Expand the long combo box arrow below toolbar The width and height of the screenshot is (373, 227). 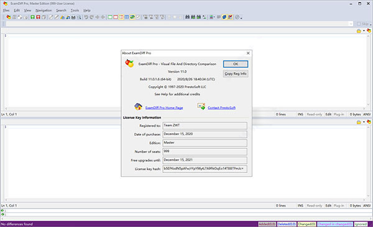[351, 24]
